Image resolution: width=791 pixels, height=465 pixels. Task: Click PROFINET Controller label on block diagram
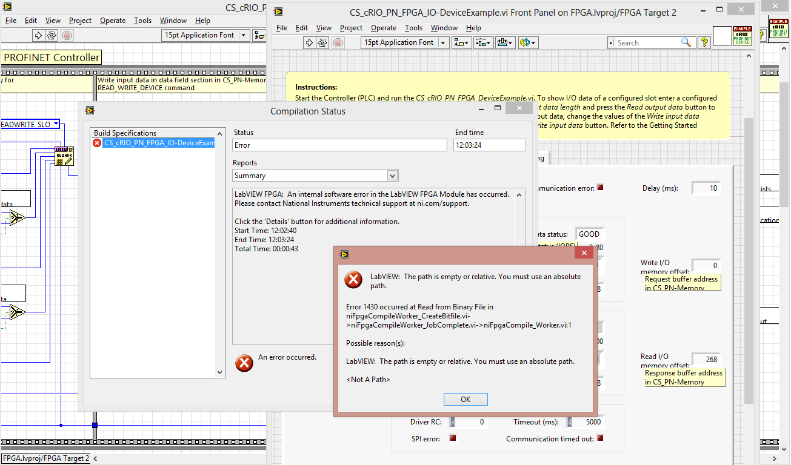pyautogui.click(x=51, y=58)
